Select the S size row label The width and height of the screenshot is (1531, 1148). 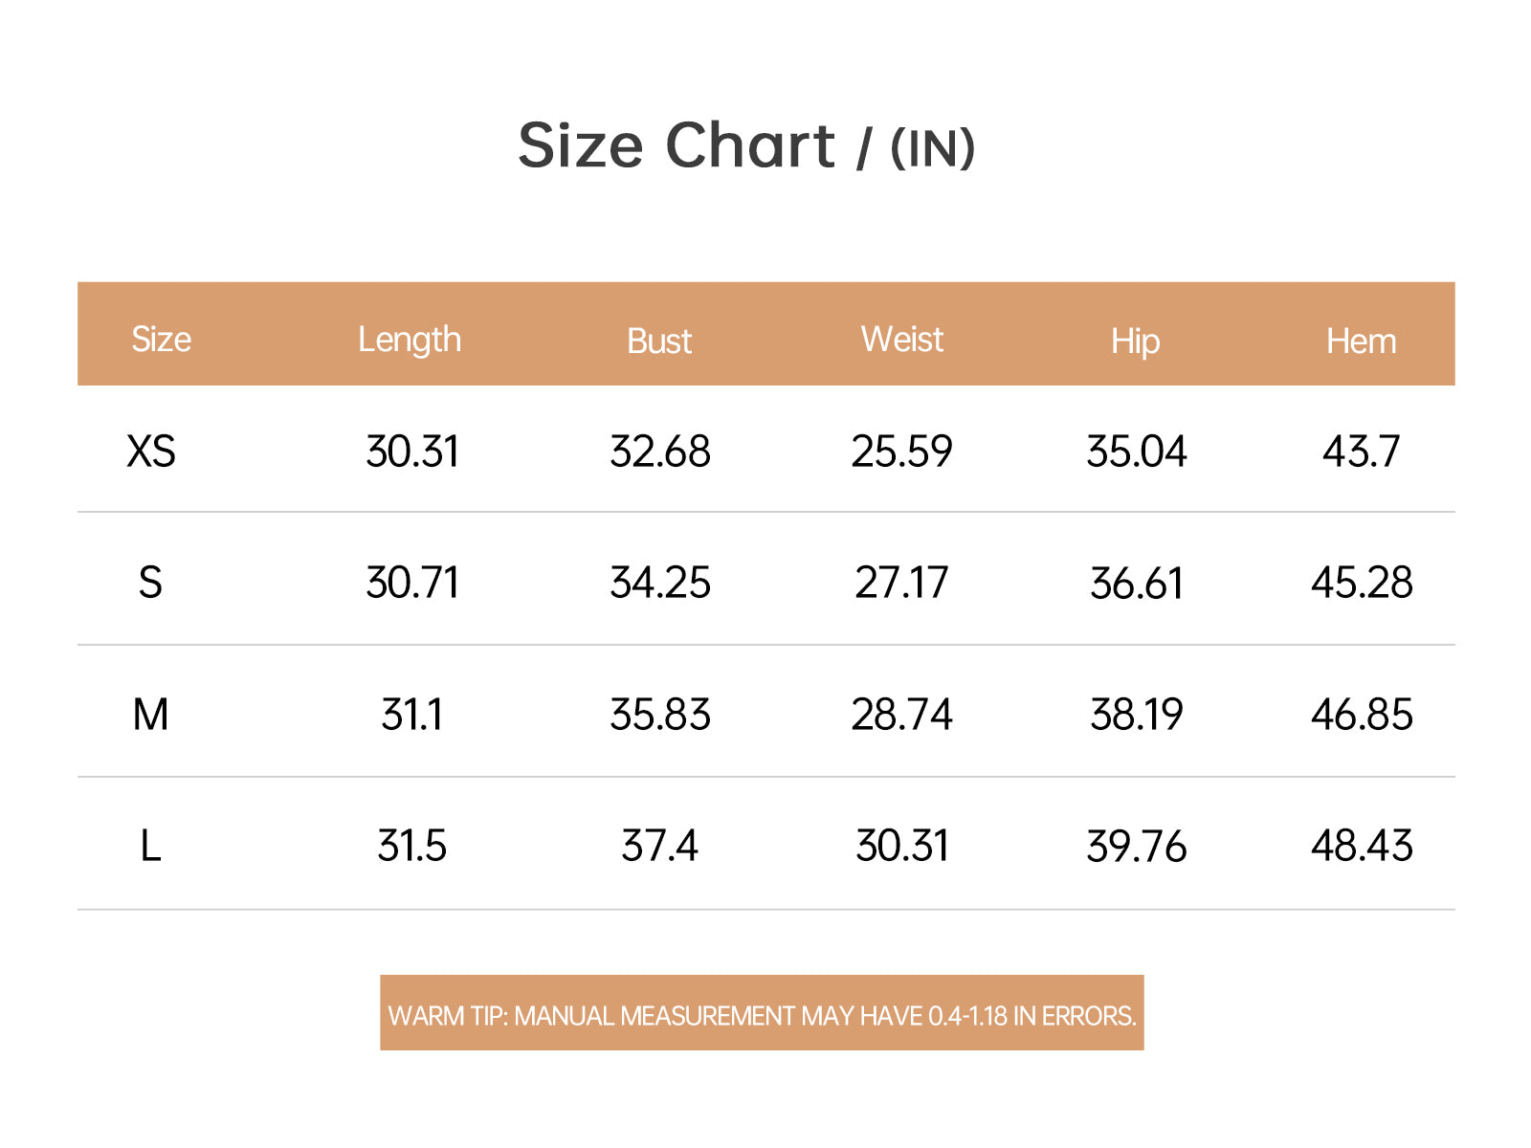coord(150,583)
